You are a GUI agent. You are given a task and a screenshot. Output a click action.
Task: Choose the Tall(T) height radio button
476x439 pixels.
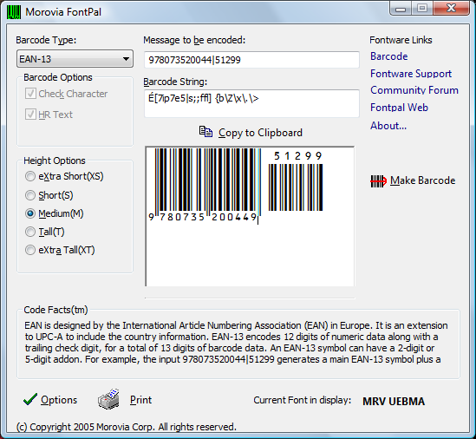click(x=30, y=232)
